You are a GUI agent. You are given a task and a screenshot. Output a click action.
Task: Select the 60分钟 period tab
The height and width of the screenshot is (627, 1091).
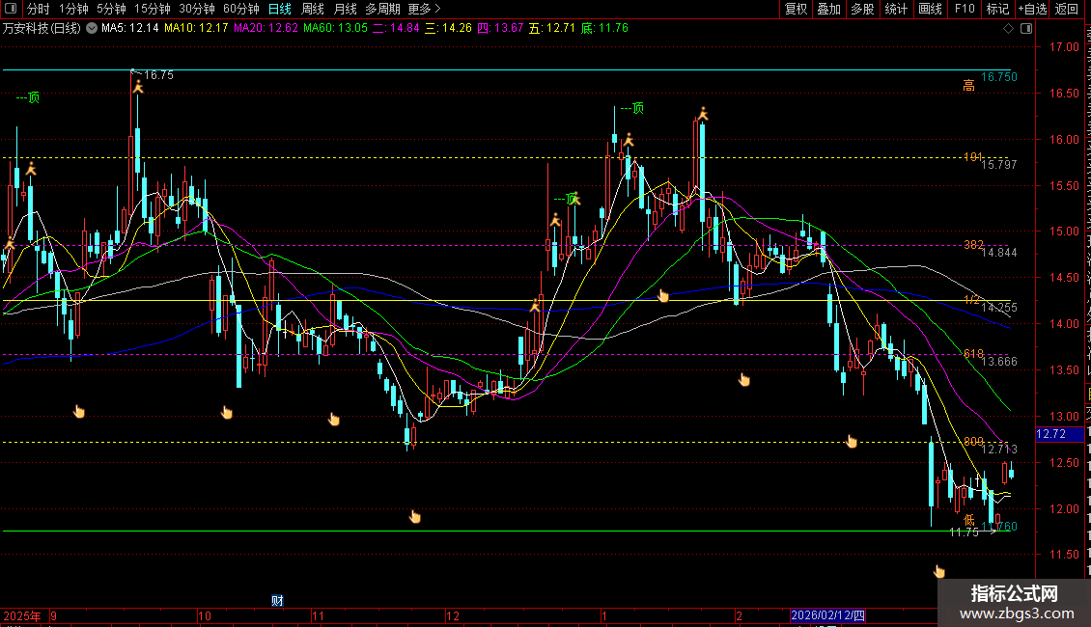coord(240,9)
